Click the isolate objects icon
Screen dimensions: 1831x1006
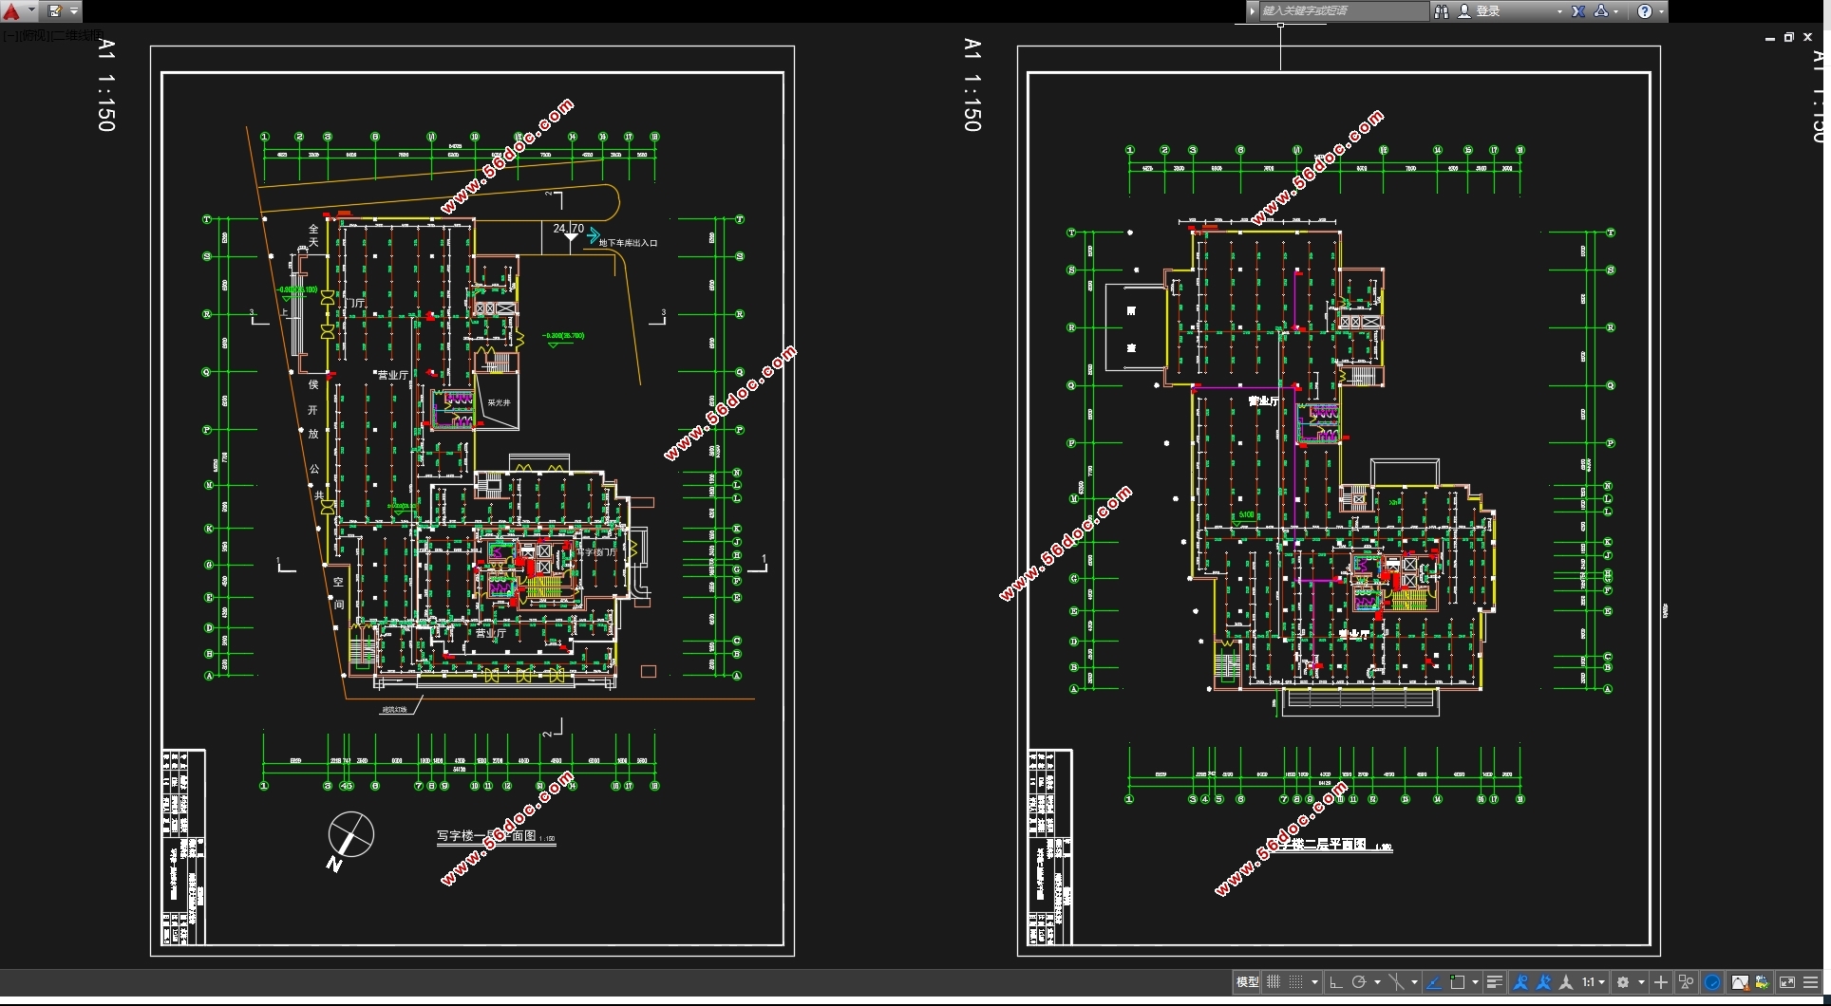pos(1686,982)
